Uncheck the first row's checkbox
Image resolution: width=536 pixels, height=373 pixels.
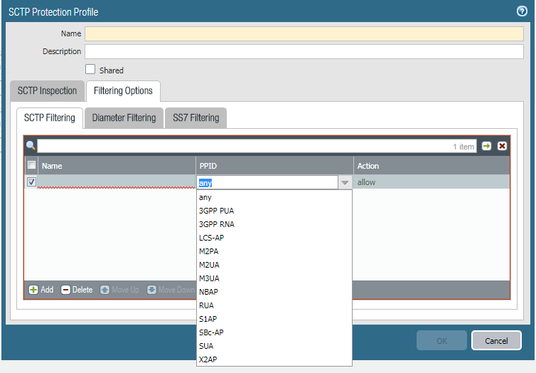click(x=31, y=182)
